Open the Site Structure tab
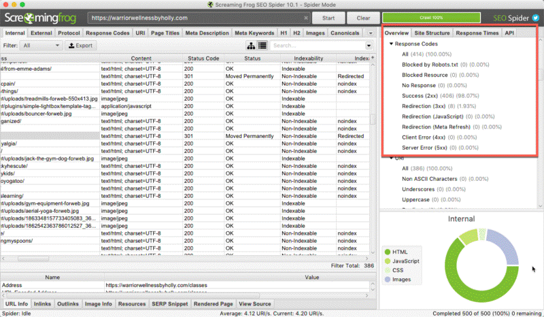Image resolution: width=544 pixels, height=317 pixels. coord(432,33)
